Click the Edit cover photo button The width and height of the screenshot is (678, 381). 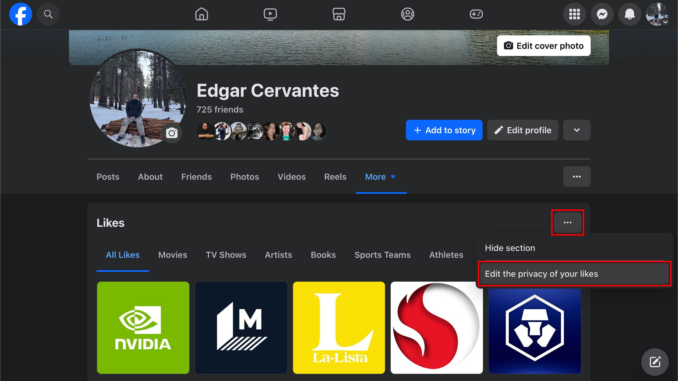point(544,46)
